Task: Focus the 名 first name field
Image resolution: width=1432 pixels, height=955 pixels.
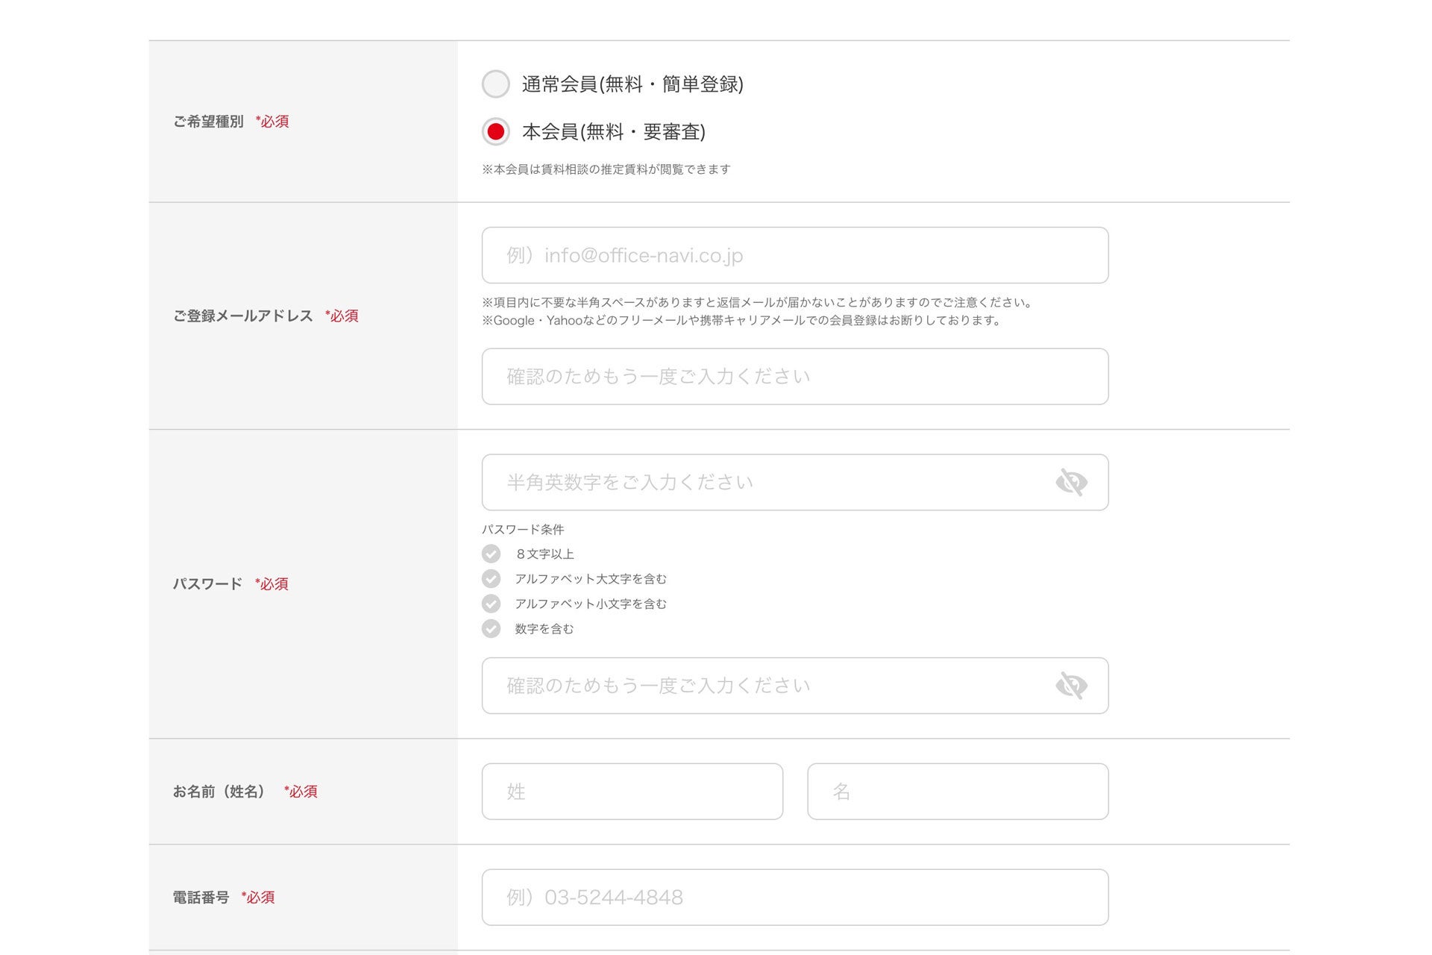Action: [958, 792]
